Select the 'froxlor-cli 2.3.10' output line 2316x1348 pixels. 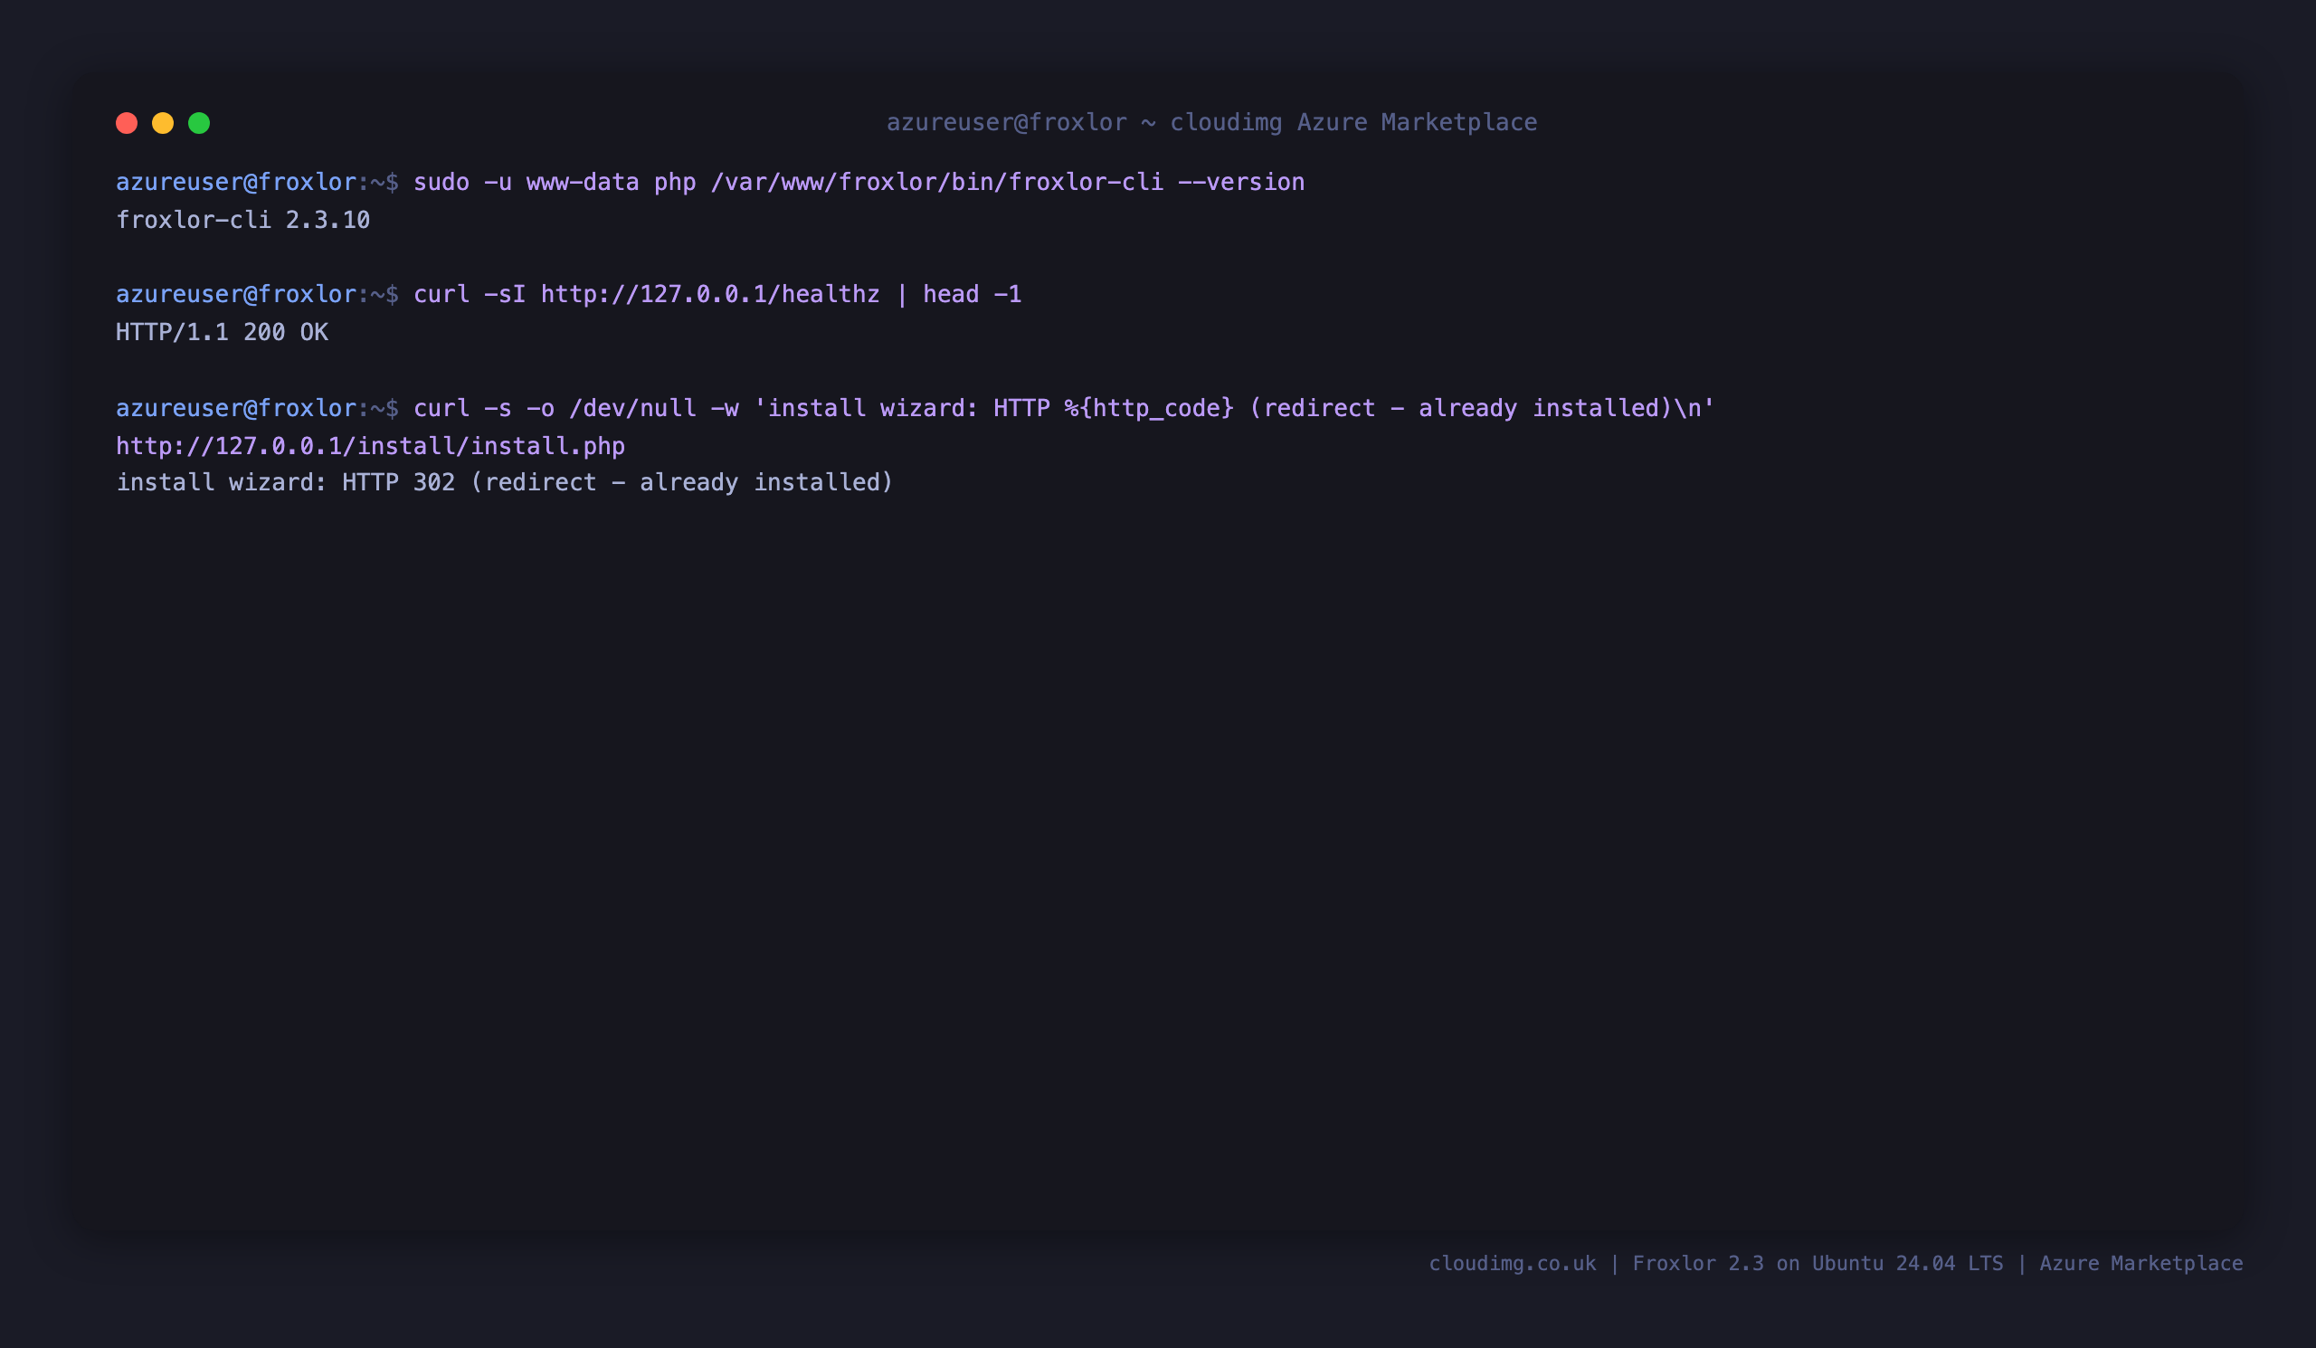[x=242, y=220]
